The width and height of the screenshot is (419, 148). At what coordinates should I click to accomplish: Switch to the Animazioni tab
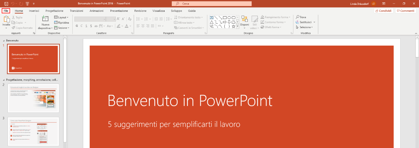(x=97, y=11)
